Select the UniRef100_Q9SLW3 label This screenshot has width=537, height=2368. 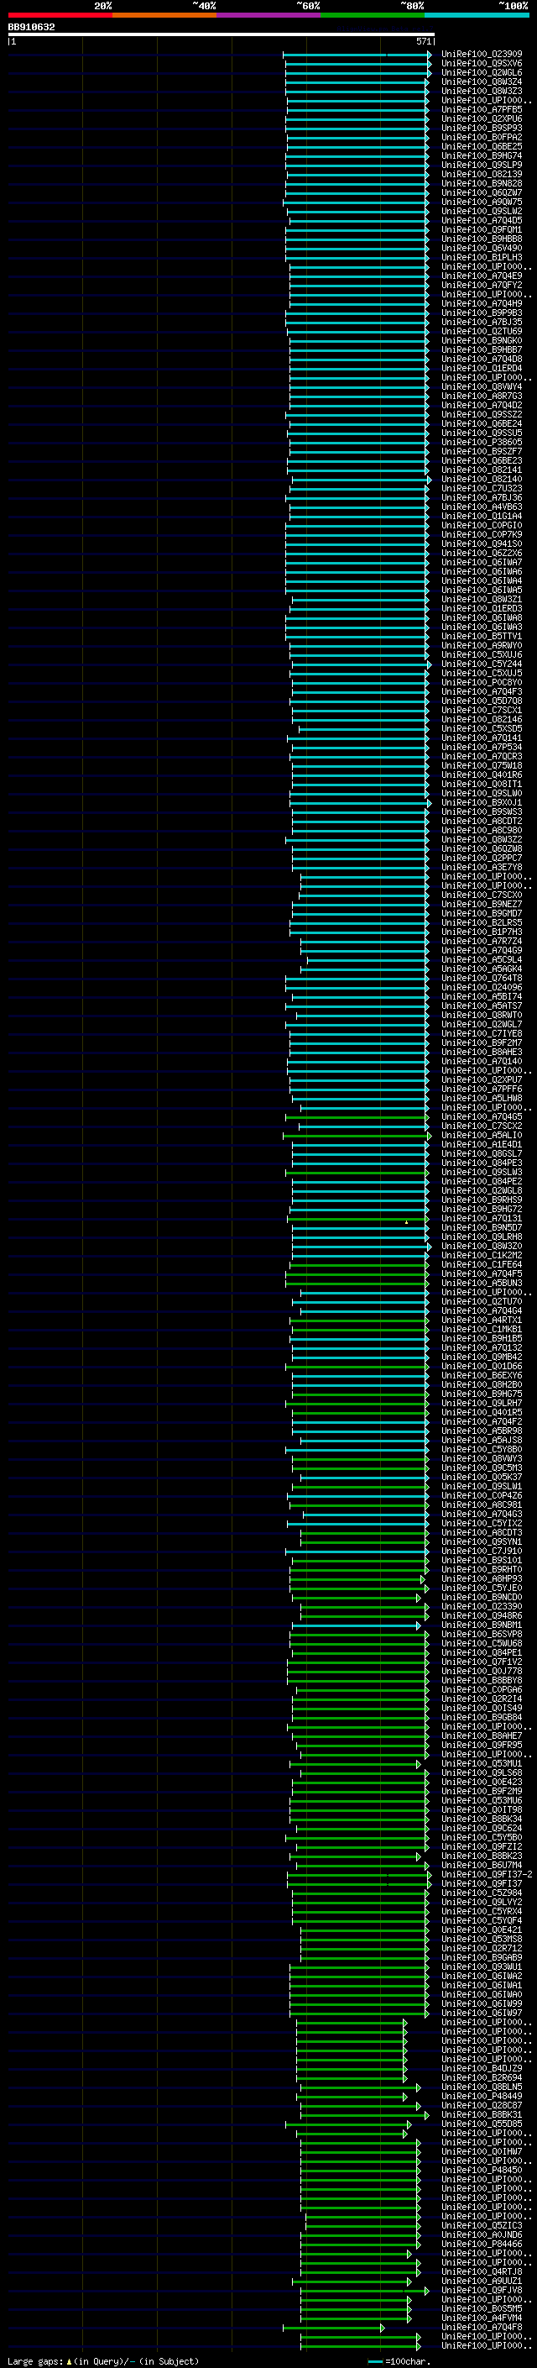[x=482, y=1172]
